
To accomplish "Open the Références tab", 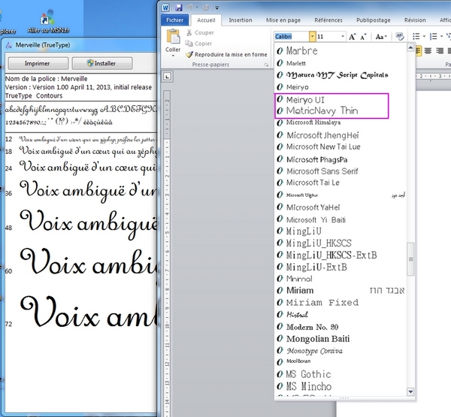I will click(x=328, y=20).
